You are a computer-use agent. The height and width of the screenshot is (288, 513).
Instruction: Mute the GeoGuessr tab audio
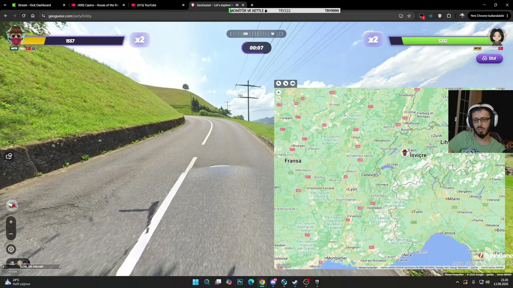[237, 5]
